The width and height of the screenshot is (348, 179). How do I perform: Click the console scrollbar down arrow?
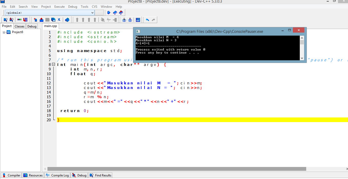coord(302,58)
